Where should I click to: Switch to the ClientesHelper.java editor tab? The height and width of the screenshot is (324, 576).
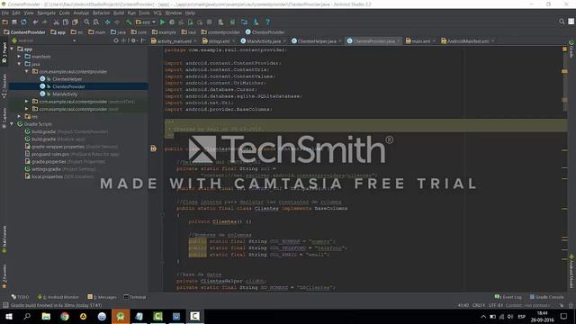317,41
